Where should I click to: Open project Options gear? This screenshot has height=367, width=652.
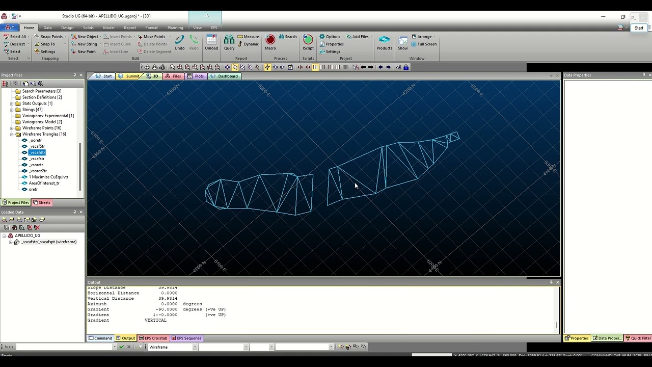[x=330, y=37]
